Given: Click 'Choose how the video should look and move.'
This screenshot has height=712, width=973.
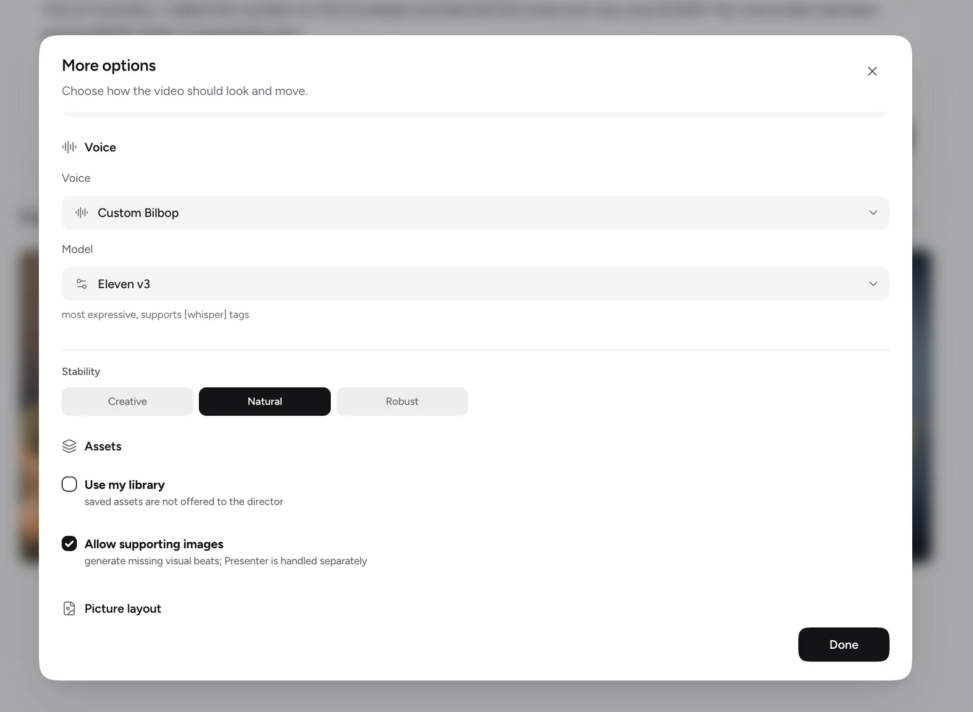Looking at the screenshot, I should click(x=185, y=91).
